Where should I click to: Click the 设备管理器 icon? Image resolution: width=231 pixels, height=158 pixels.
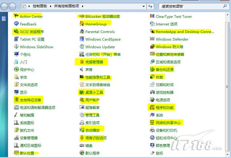point(16,138)
